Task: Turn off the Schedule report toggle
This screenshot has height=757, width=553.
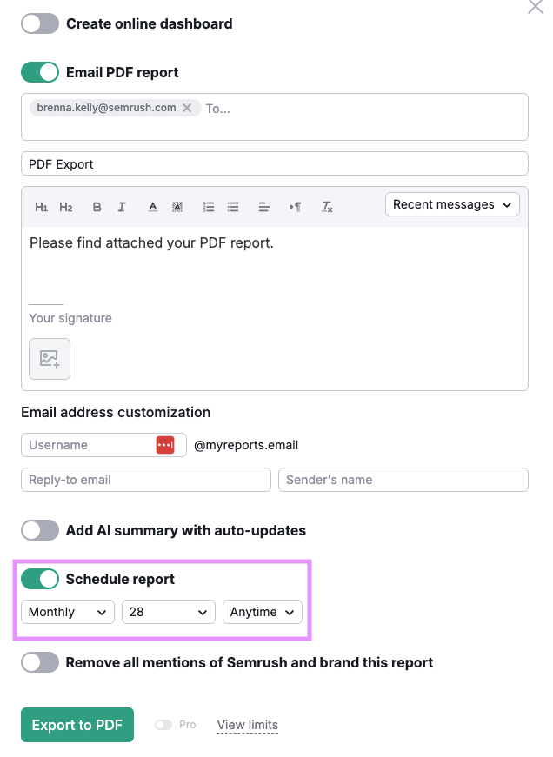Action: 40,579
